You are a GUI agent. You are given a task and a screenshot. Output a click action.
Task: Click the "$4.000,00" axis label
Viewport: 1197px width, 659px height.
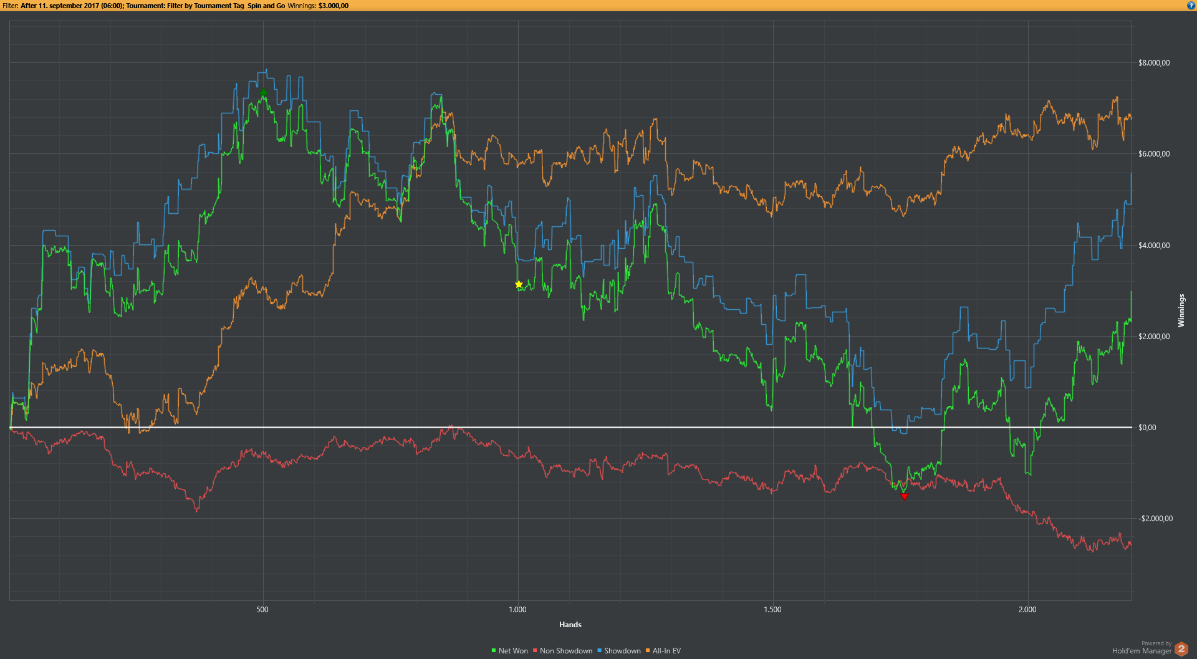pos(1154,246)
